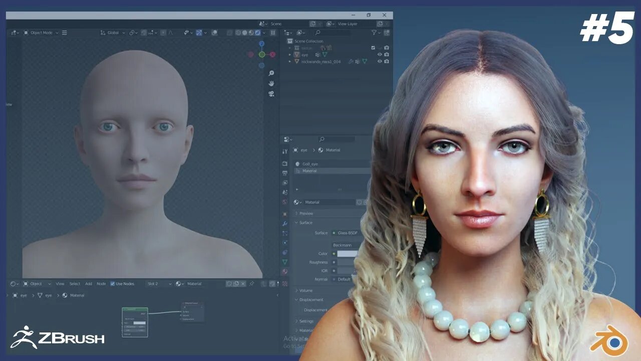Click the viewport pan hand icon

(271, 83)
